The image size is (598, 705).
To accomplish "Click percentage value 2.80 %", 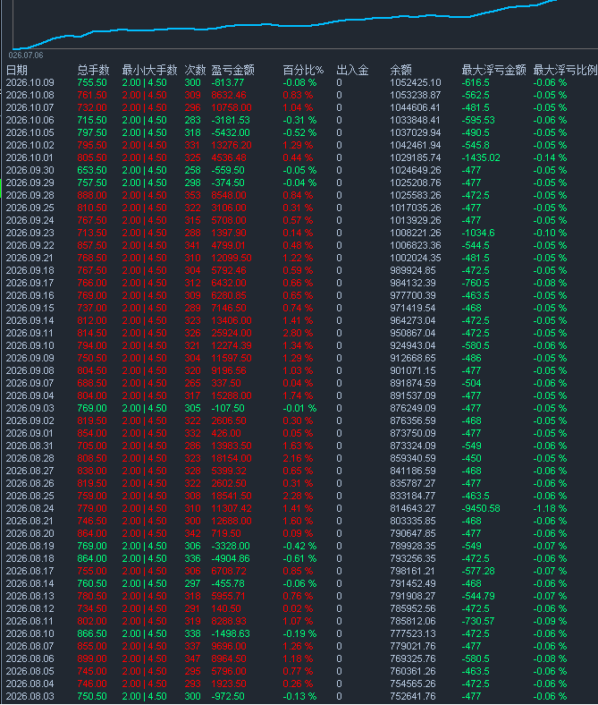I will pos(298,333).
